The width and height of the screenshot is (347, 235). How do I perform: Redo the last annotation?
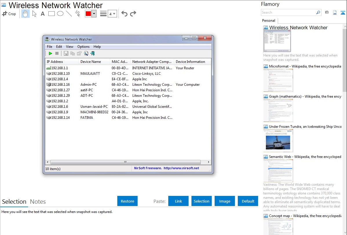point(133,14)
